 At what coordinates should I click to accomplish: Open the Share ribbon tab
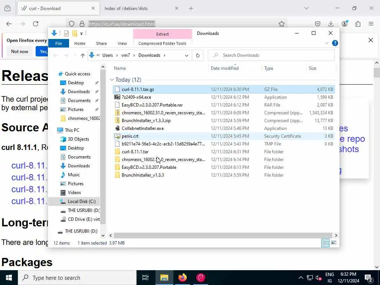pyautogui.click(x=101, y=43)
